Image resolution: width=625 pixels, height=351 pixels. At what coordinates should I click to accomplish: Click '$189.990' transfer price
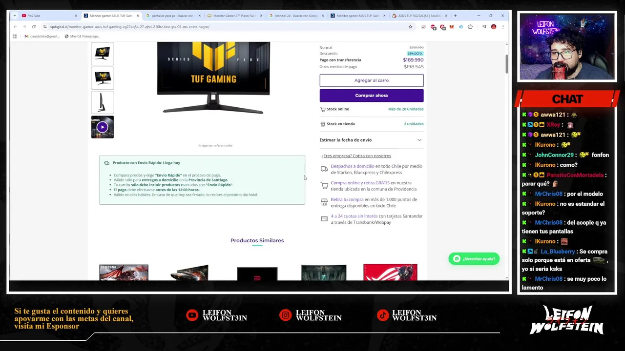click(x=413, y=60)
